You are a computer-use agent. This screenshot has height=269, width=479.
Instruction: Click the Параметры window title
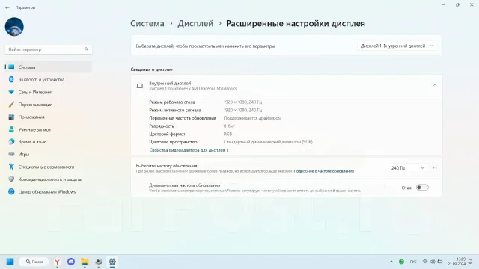coord(25,7)
